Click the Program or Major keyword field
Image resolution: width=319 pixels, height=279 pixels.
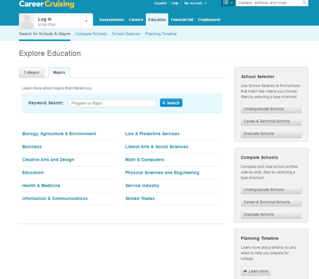tap(112, 103)
